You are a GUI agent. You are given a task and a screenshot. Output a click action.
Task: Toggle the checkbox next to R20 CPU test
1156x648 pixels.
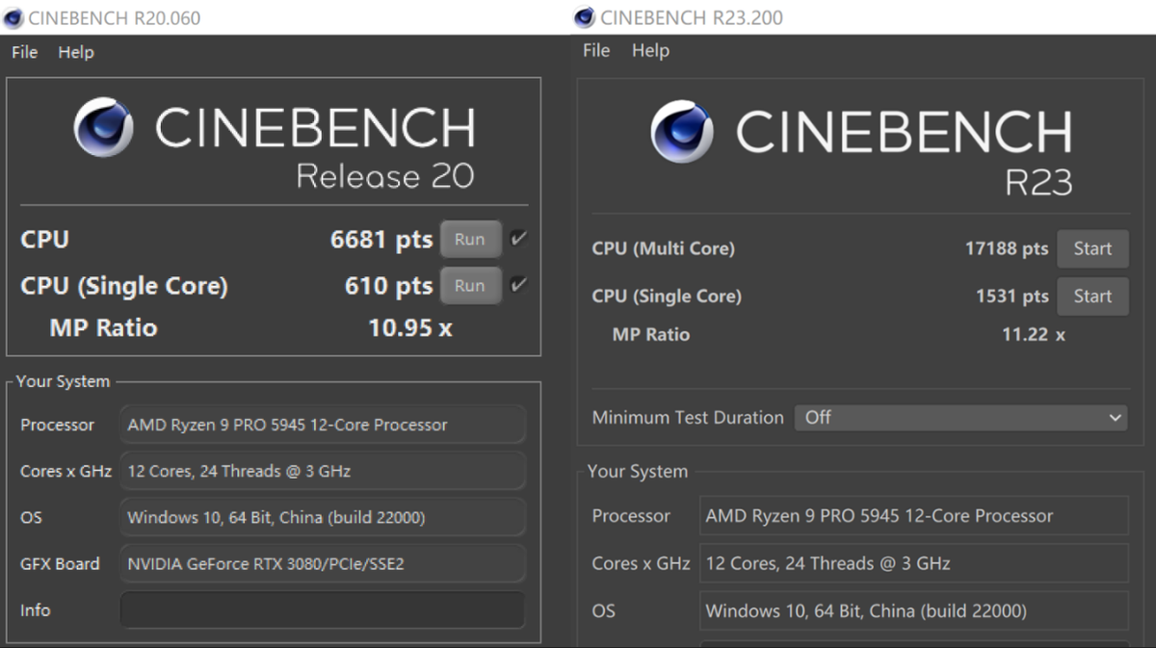click(518, 239)
